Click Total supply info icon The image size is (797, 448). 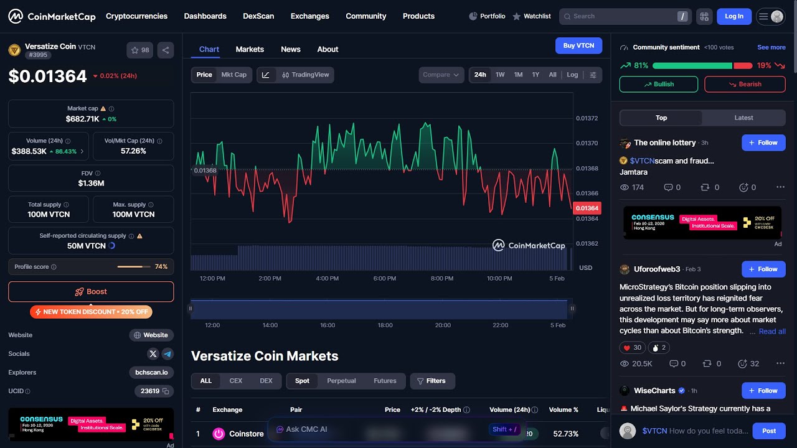click(x=66, y=205)
